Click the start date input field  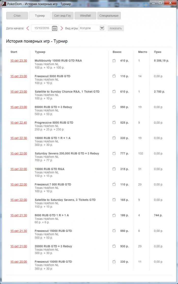coord(42,28)
